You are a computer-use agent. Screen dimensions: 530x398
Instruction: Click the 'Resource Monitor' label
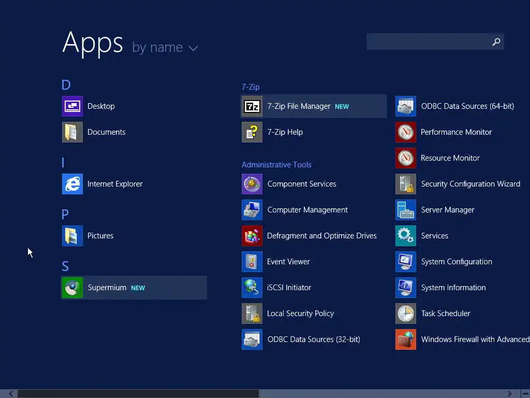click(450, 158)
